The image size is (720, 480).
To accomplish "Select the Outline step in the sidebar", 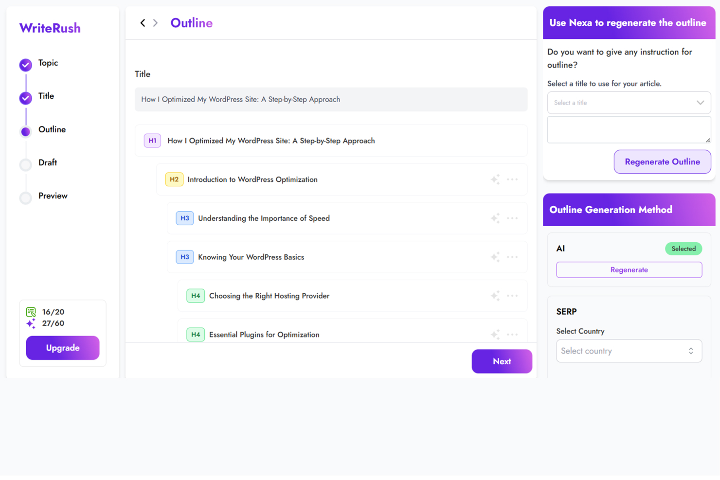I will tap(25, 131).
